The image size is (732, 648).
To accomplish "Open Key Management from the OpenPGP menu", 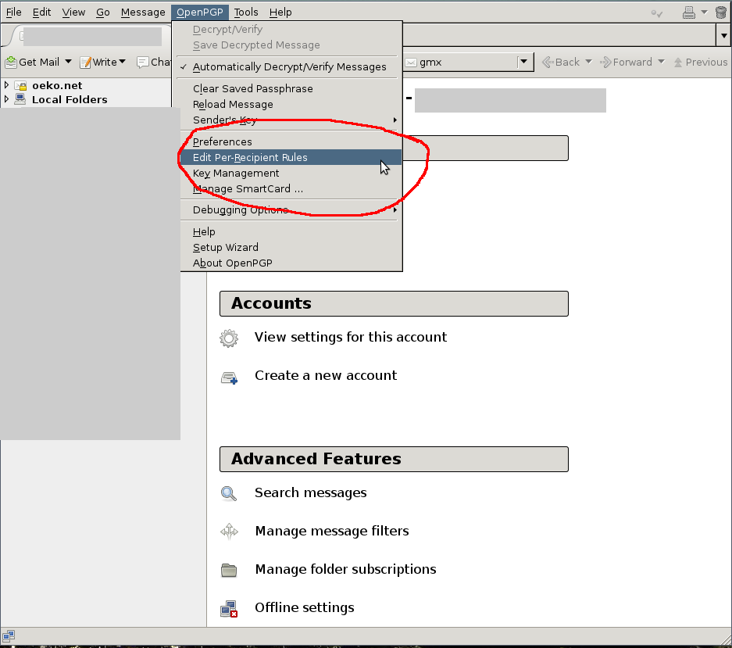I will [236, 174].
